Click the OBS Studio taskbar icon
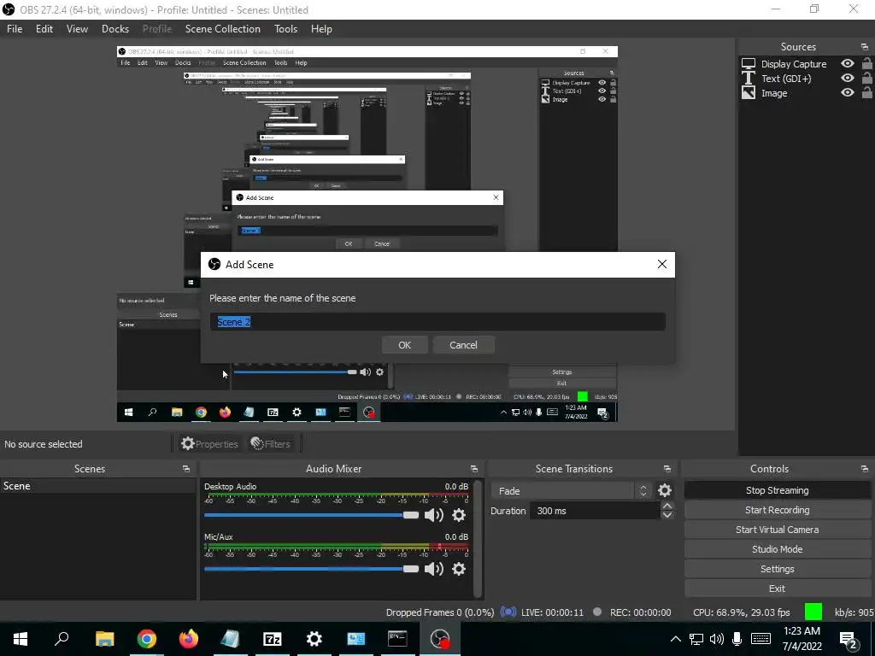 tap(440, 639)
